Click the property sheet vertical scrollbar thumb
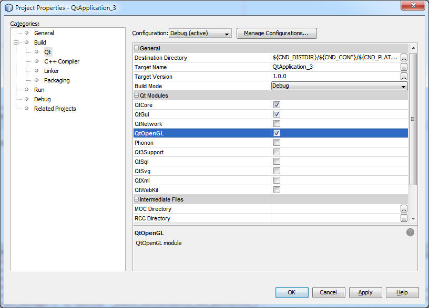The image size is (429, 308). [413, 119]
